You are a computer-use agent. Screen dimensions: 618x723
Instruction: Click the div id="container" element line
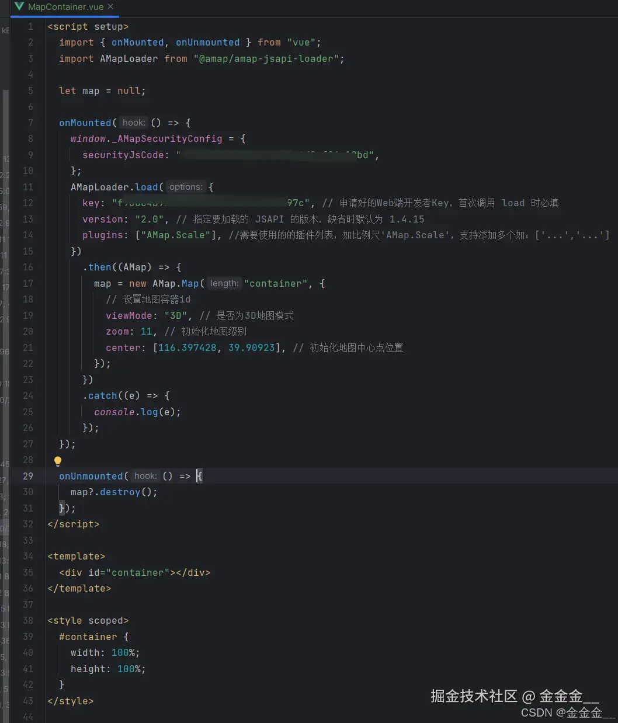pyautogui.click(x=135, y=572)
